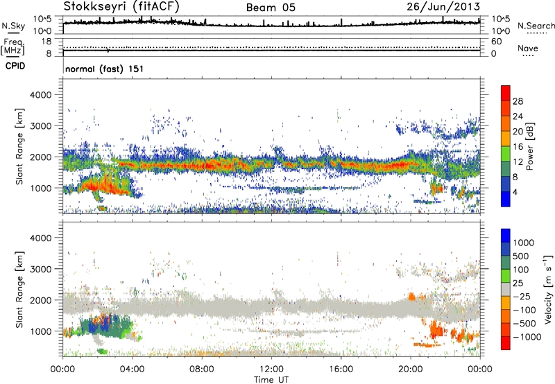Screen dimensions: 555x384
Task: Click the '18' tick on the frequency axis
Action: 46,42
